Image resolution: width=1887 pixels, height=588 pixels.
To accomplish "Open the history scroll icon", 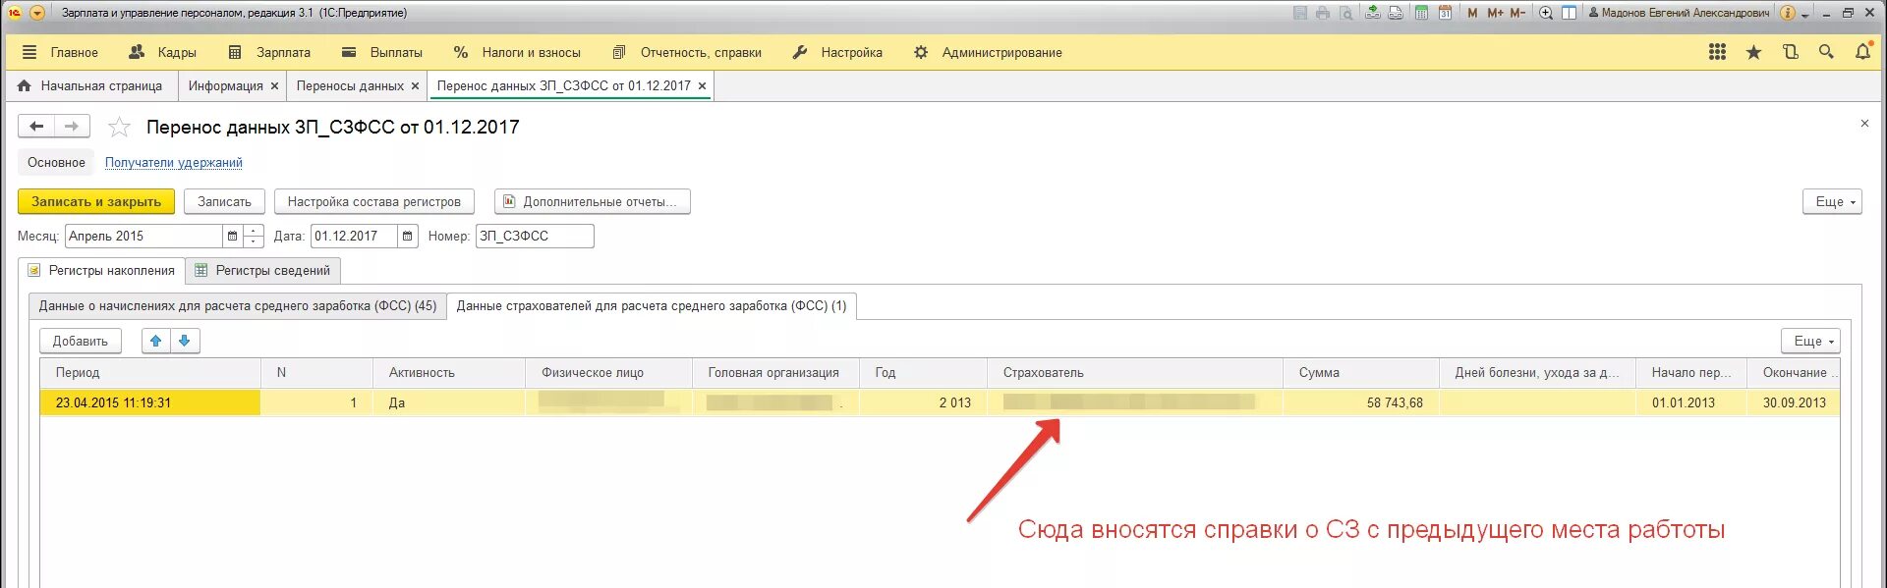I will (x=1790, y=52).
